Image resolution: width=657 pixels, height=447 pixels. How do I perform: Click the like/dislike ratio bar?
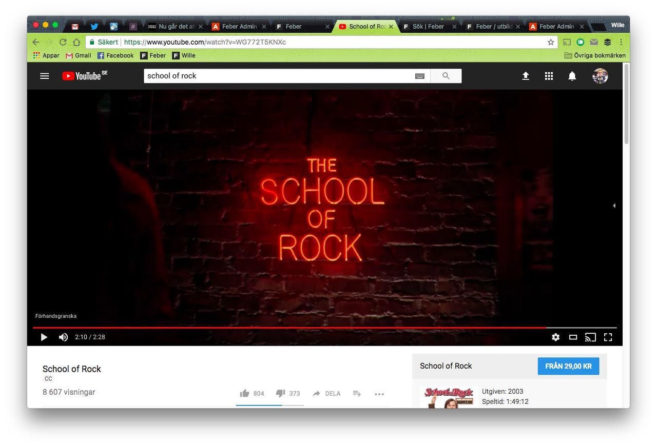[x=270, y=405]
